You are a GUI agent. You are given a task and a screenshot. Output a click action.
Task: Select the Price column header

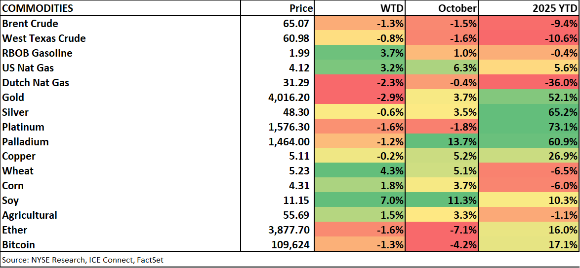point(301,8)
